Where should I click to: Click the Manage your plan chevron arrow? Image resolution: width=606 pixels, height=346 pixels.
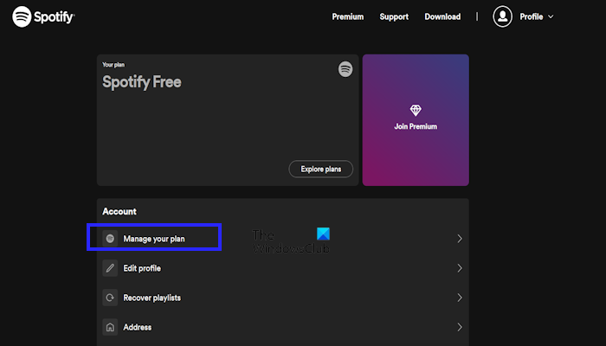(x=460, y=238)
